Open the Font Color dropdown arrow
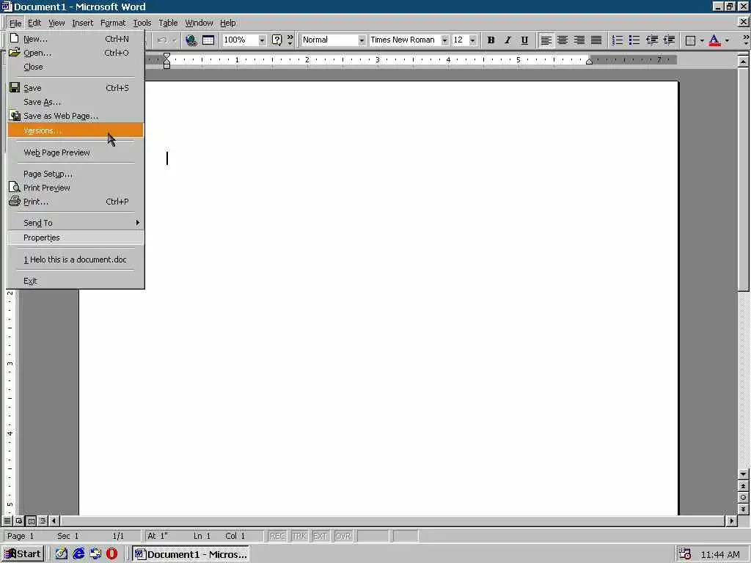 coord(727,41)
